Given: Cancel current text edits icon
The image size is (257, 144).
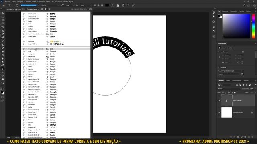Looking at the screenshot, I should [123, 6].
